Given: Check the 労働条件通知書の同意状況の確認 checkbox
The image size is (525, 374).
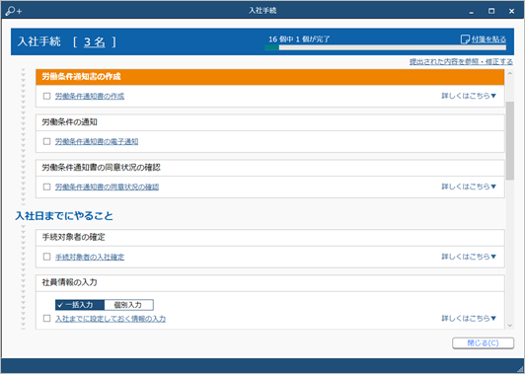Looking at the screenshot, I should pyautogui.click(x=47, y=187).
